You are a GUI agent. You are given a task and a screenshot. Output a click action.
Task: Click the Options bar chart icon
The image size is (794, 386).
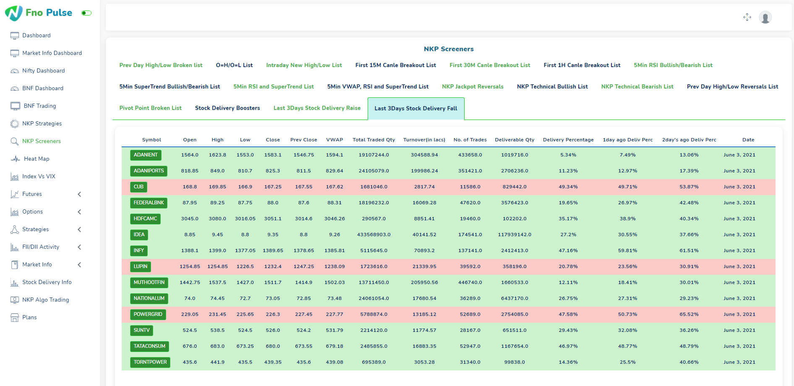(15, 212)
